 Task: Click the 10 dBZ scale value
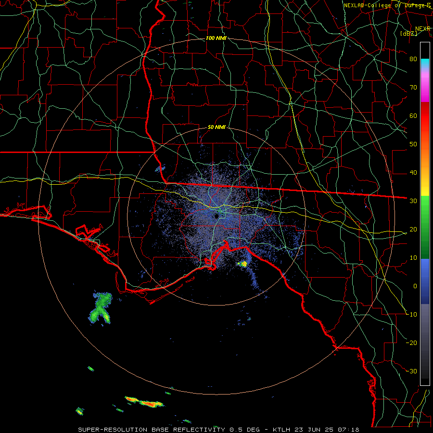pos(413,258)
